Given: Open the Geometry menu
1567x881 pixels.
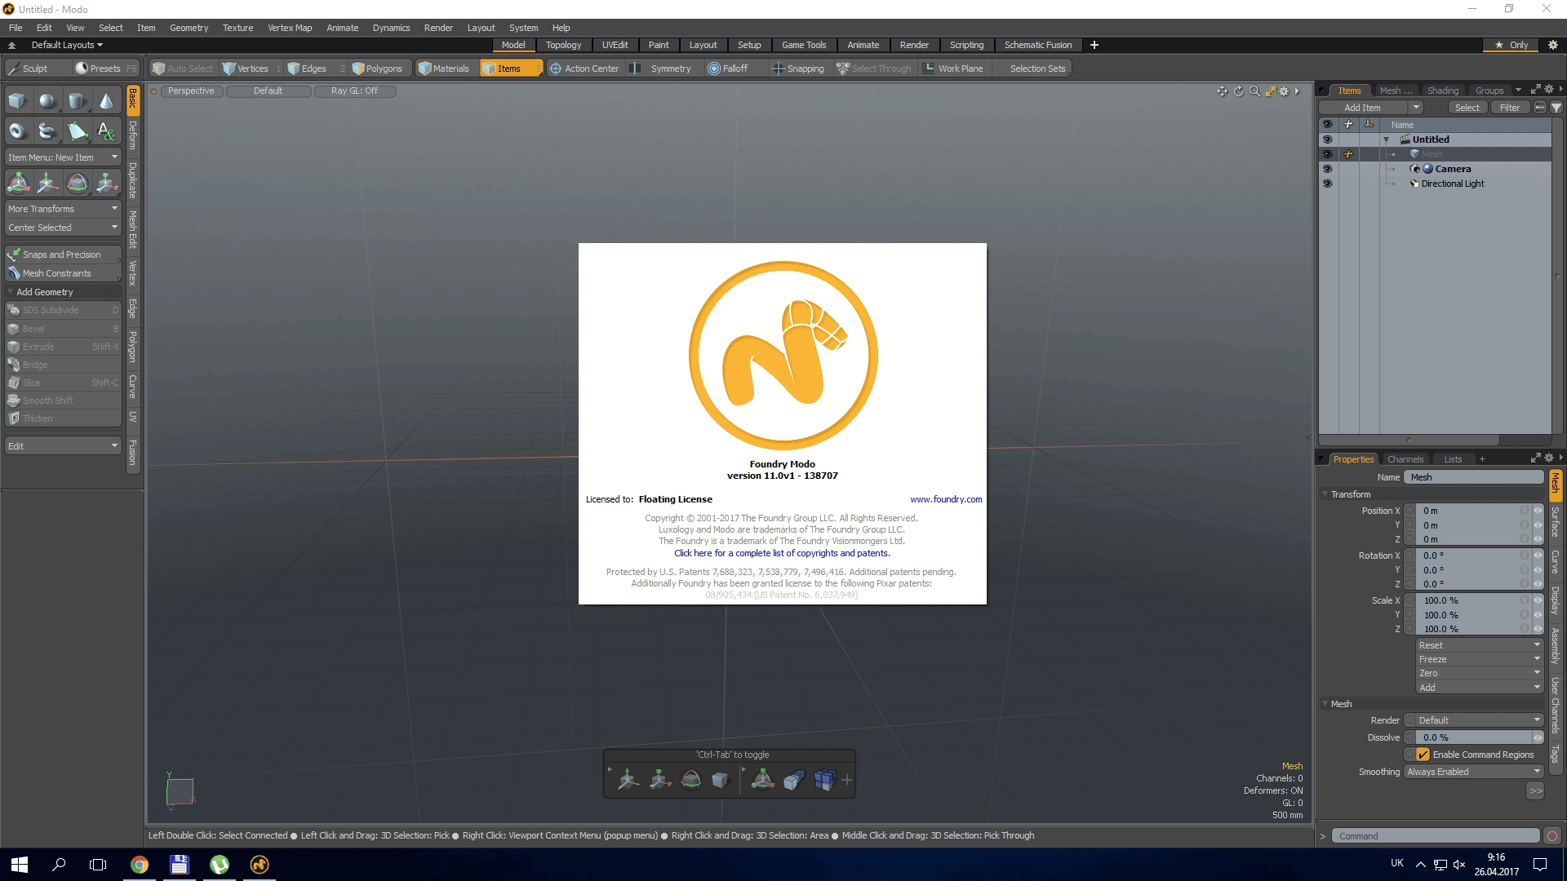Looking at the screenshot, I should [189, 28].
